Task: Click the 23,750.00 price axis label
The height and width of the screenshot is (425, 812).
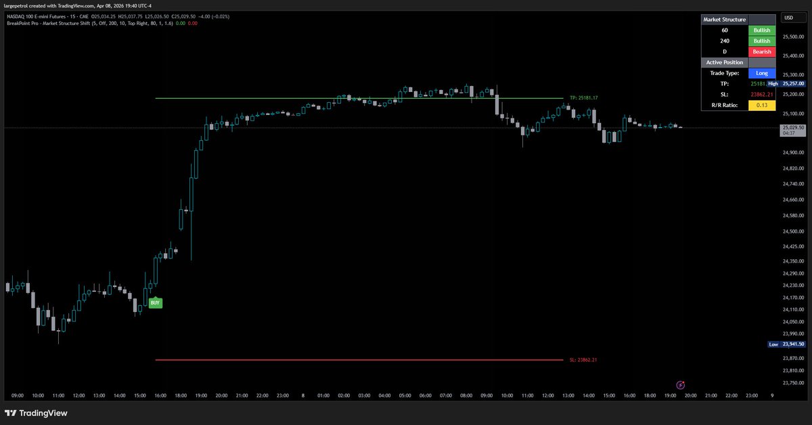Action: [x=792, y=383]
